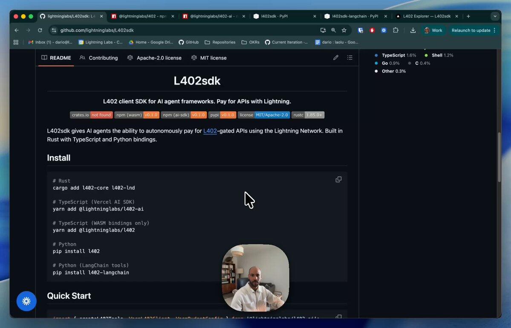
Task: Click the zoom magnifier icon in the address bar
Action: point(333,30)
